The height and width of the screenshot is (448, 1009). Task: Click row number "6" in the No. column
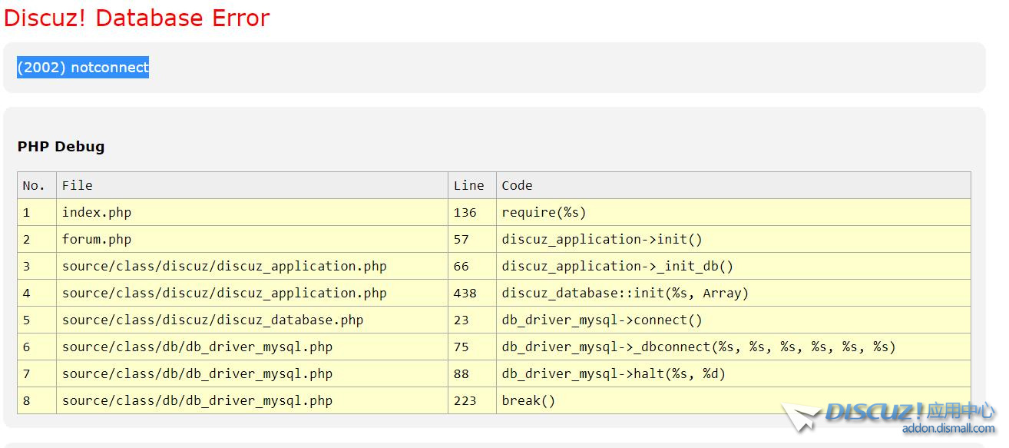click(x=37, y=347)
